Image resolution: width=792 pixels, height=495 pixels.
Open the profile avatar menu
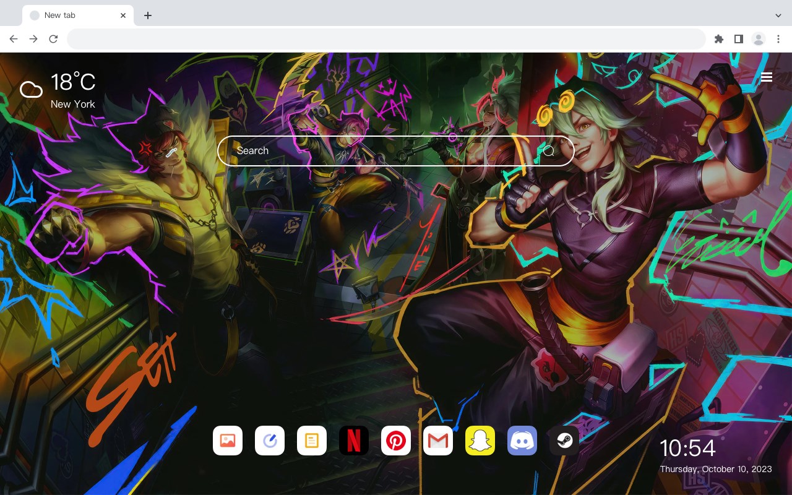tap(759, 39)
